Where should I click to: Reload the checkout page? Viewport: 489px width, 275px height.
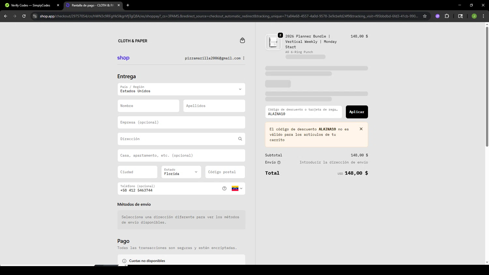24,16
